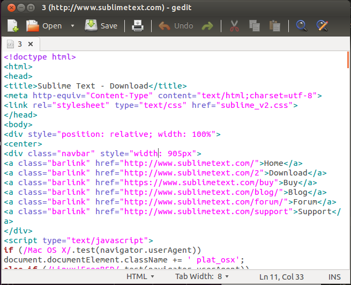The width and height of the screenshot is (351, 285).
Task: Toggle the INS insert mode indicator
Action: (x=334, y=277)
